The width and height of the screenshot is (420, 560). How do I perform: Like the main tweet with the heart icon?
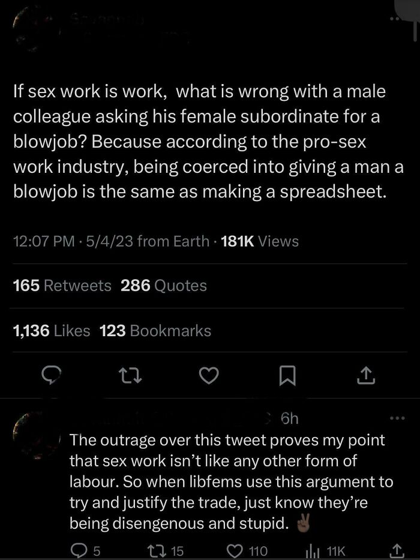[x=208, y=375]
